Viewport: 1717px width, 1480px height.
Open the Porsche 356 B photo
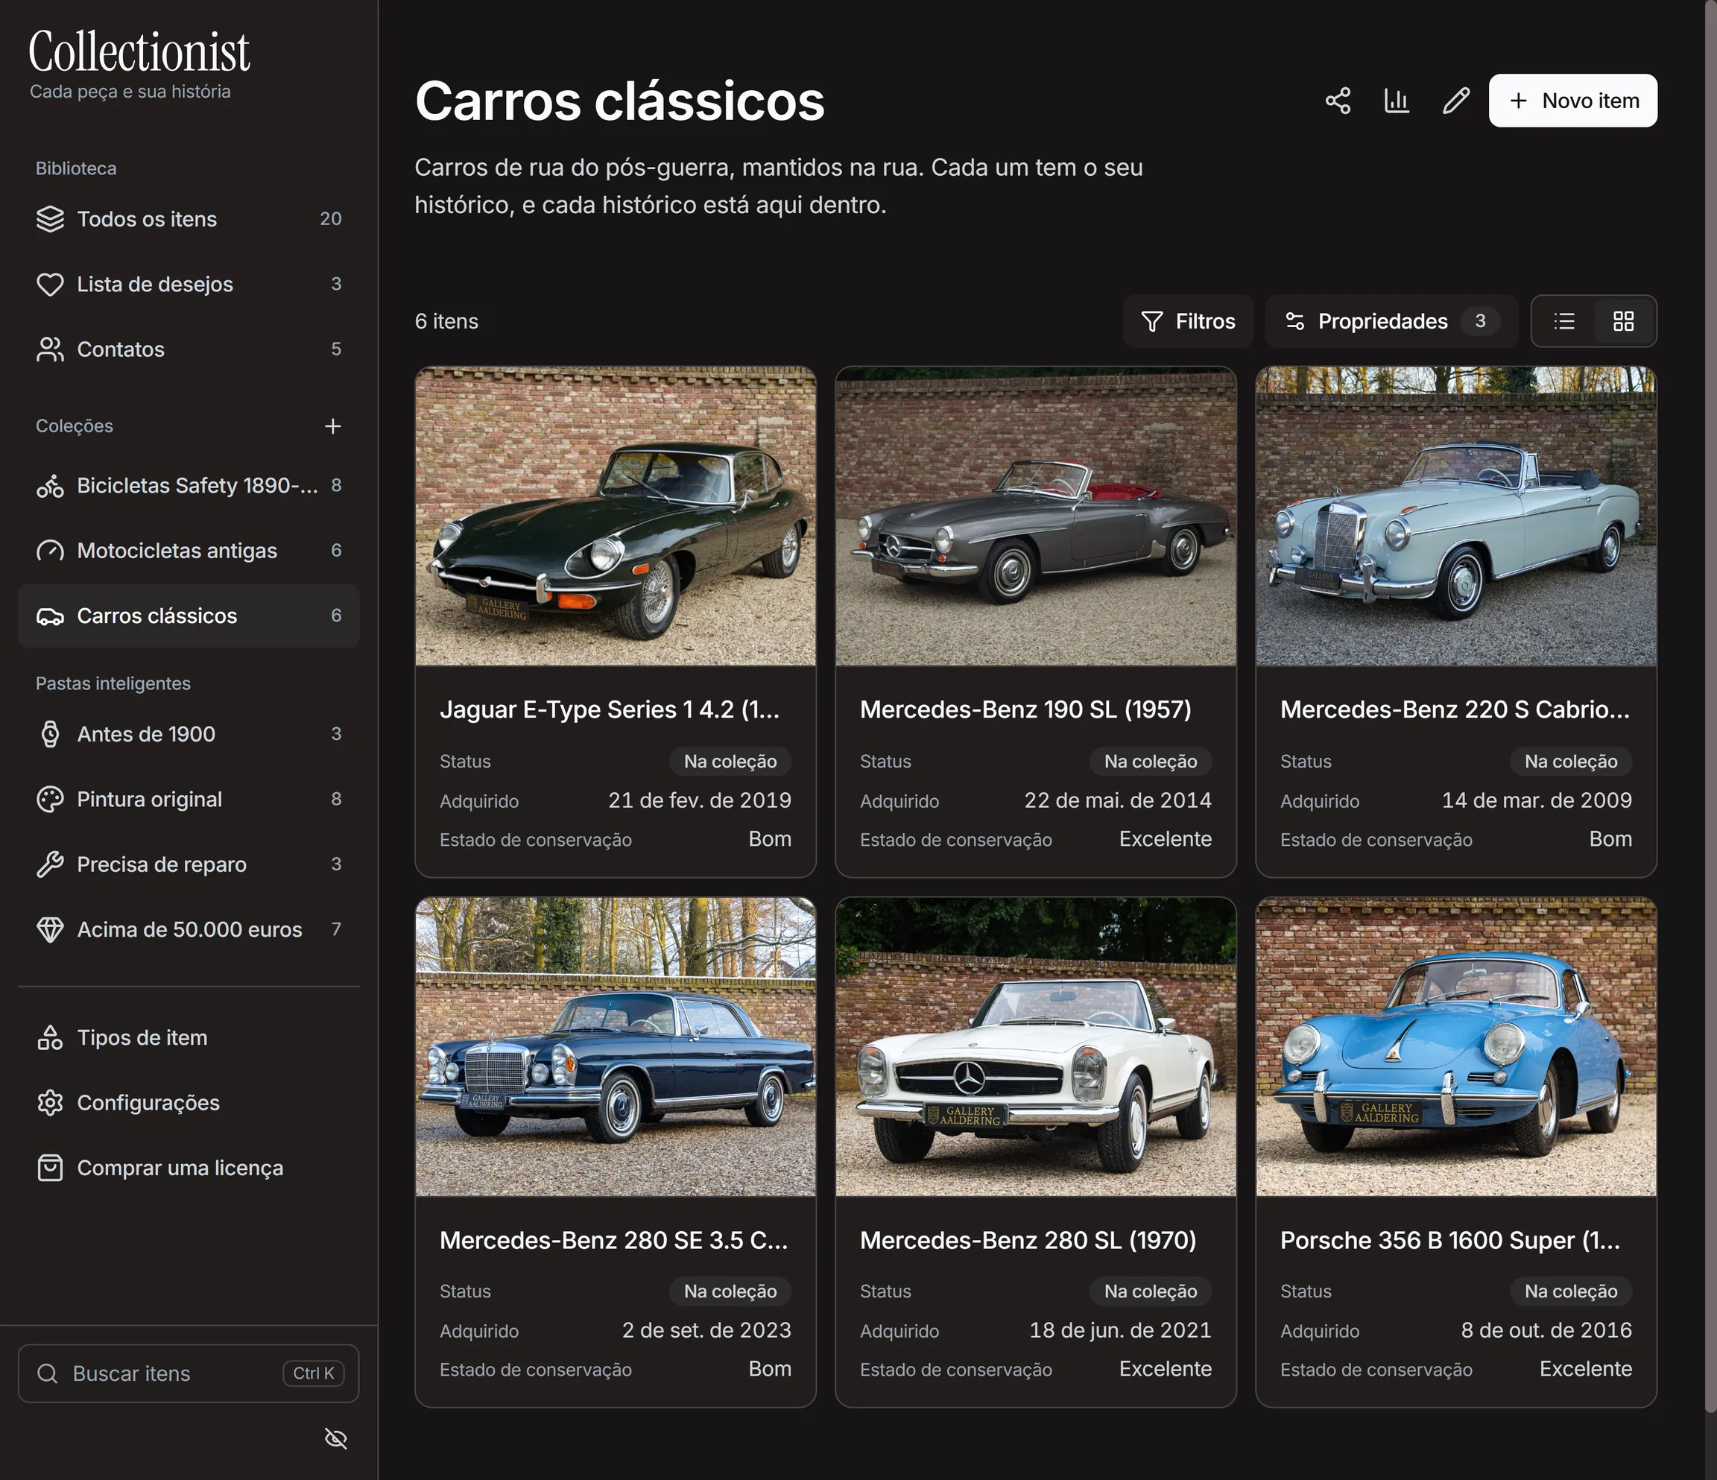[1456, 1046]
